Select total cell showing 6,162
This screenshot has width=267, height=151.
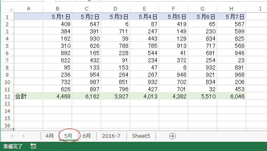(87, 96)
